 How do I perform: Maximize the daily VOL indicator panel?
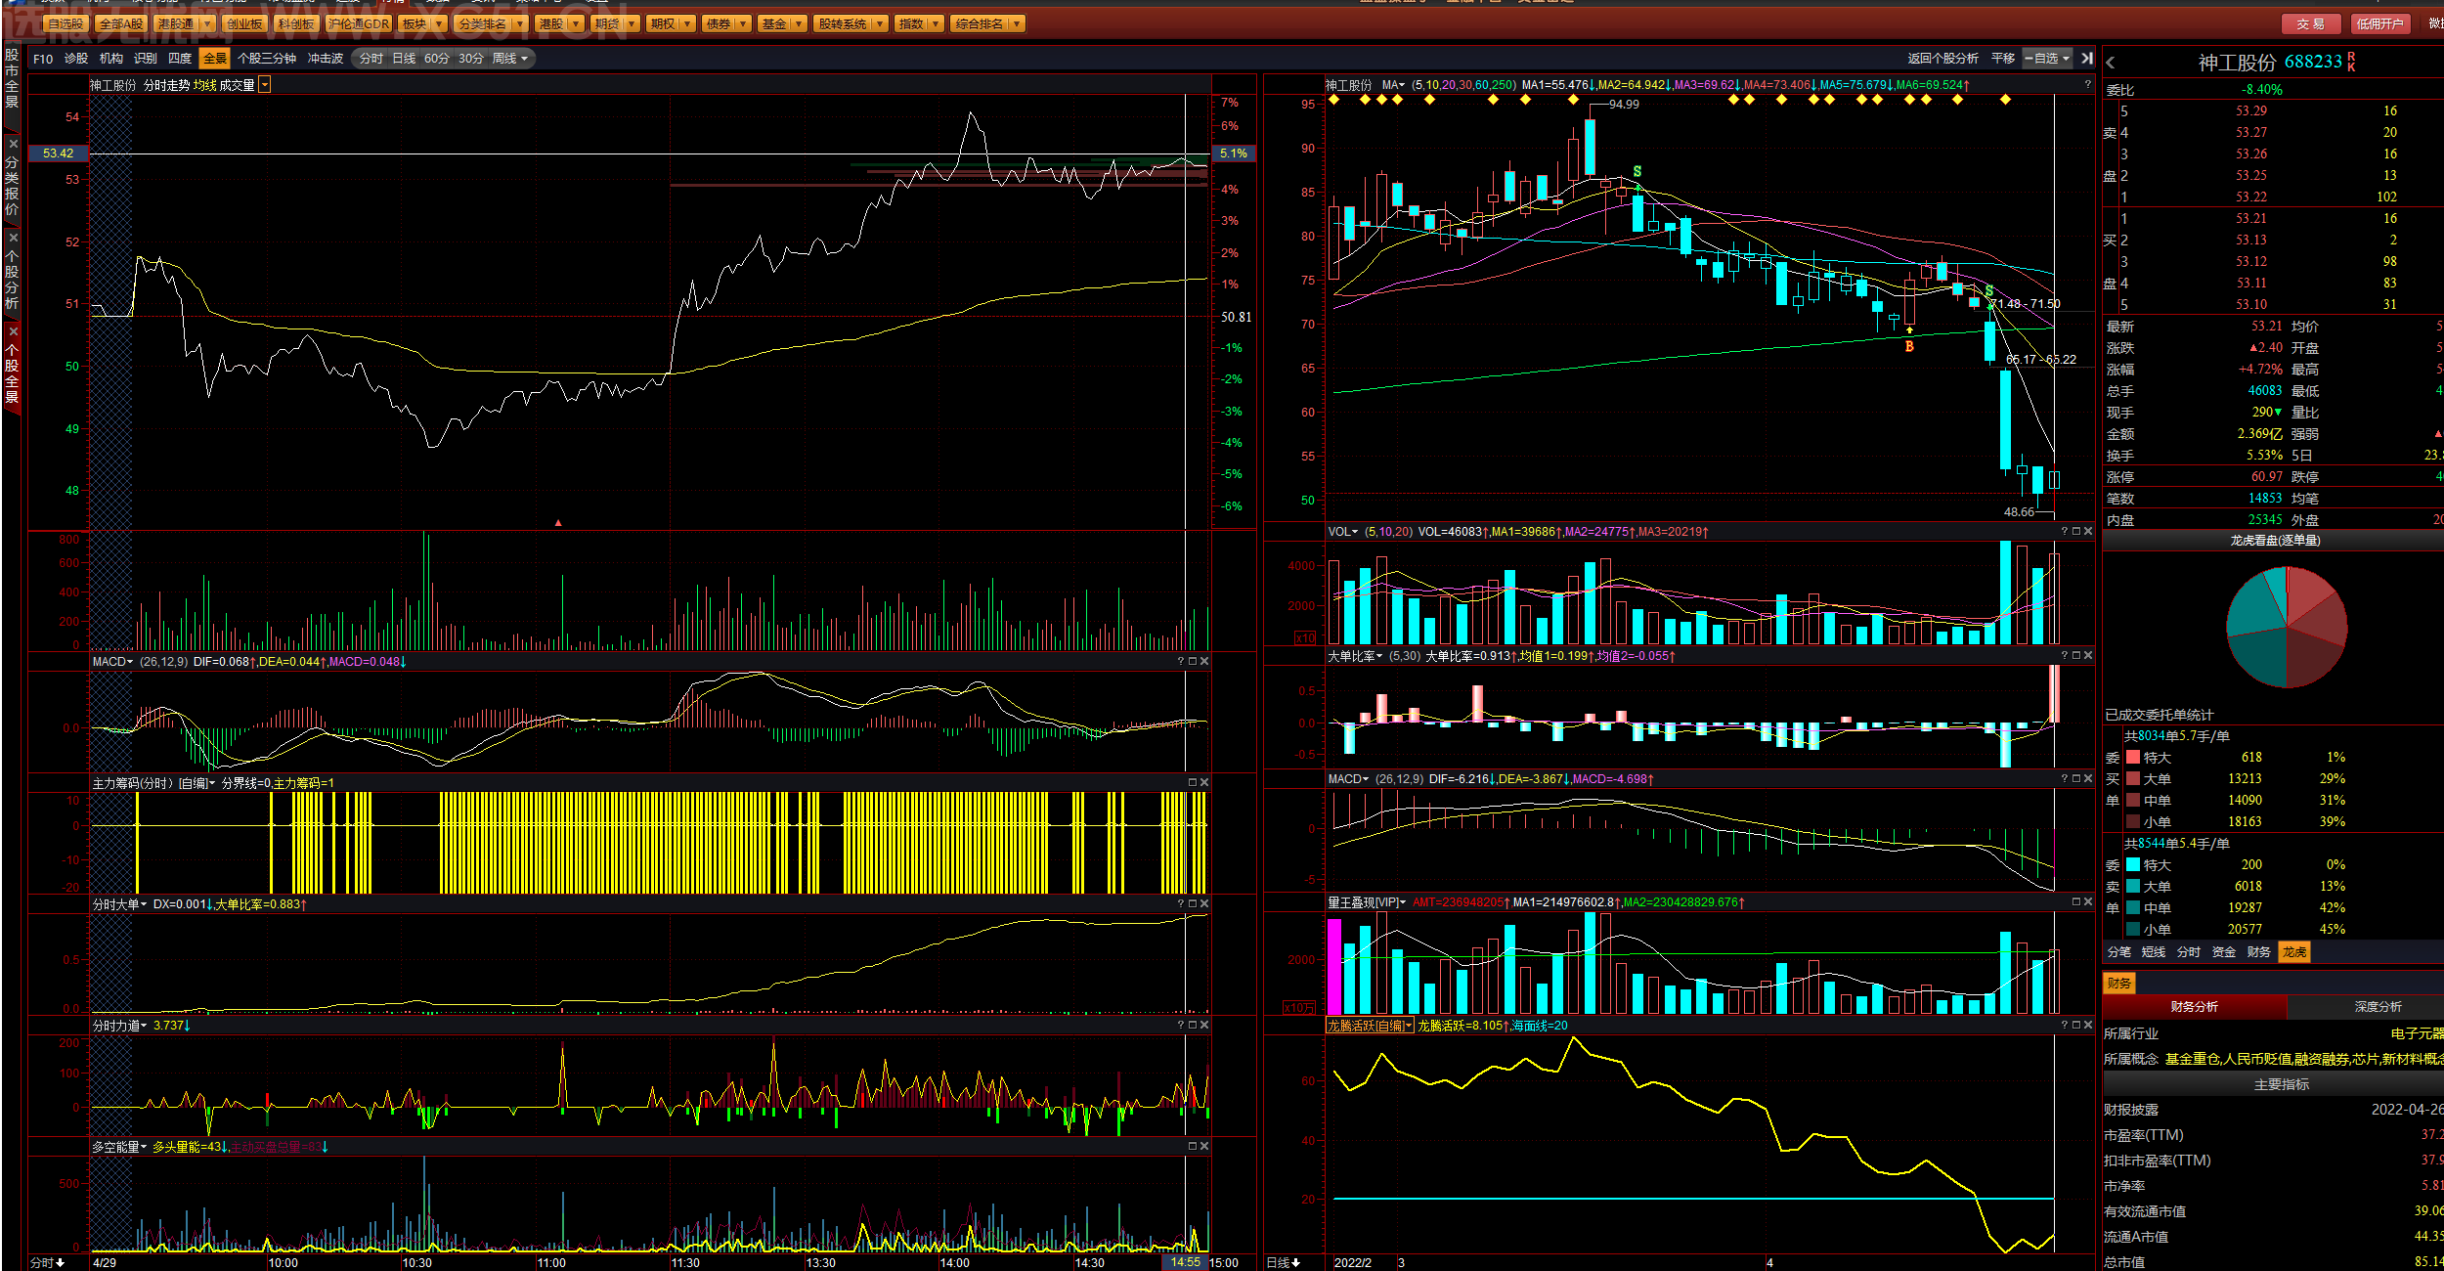pos(2076,532)
